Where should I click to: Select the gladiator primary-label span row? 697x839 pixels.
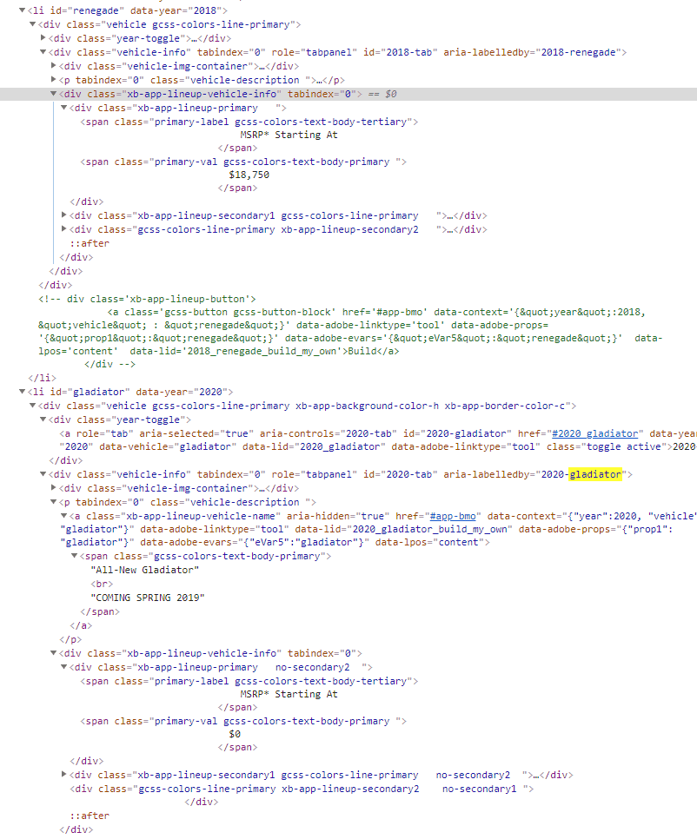[249, 681]
